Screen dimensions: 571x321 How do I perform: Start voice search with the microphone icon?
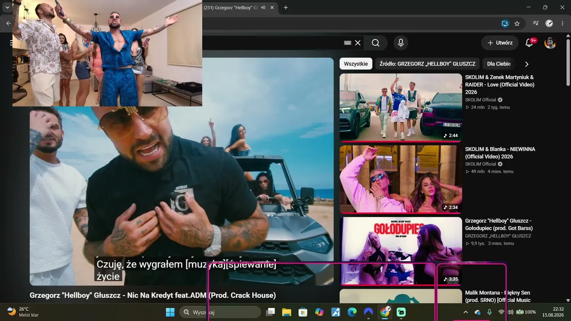[x=401, y=43]
